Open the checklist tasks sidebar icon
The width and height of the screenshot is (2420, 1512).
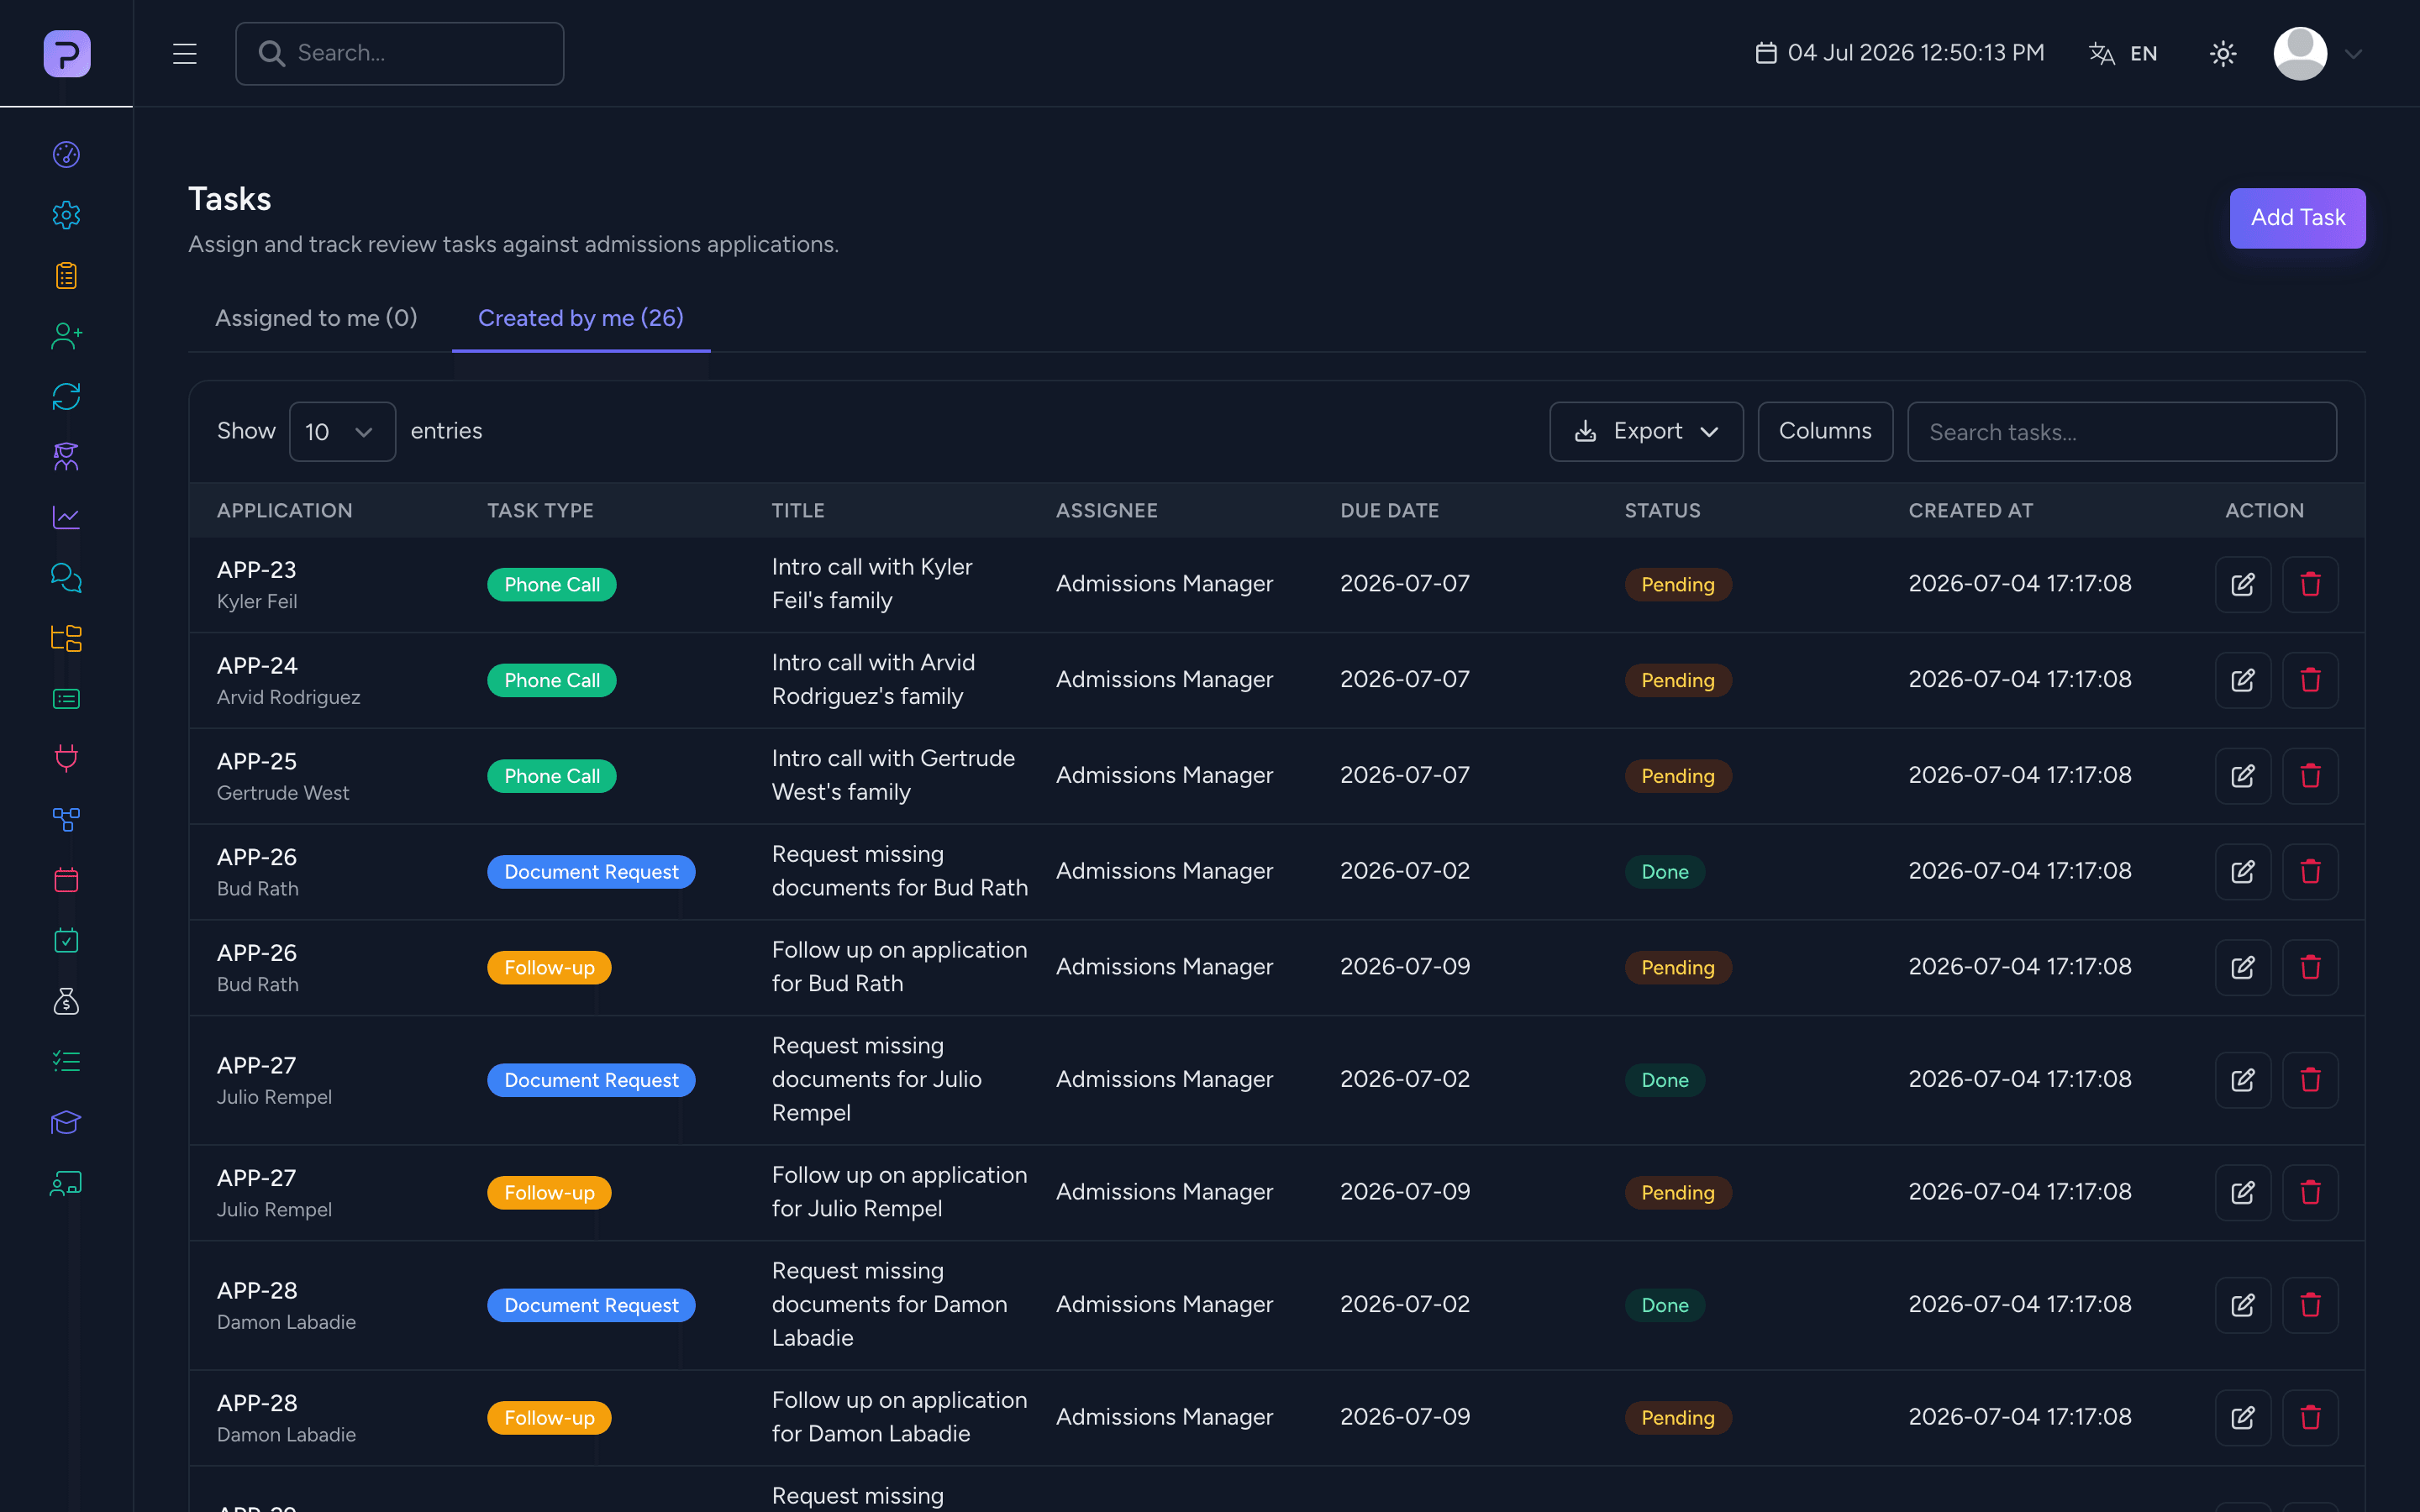(x=66, y=1062)
